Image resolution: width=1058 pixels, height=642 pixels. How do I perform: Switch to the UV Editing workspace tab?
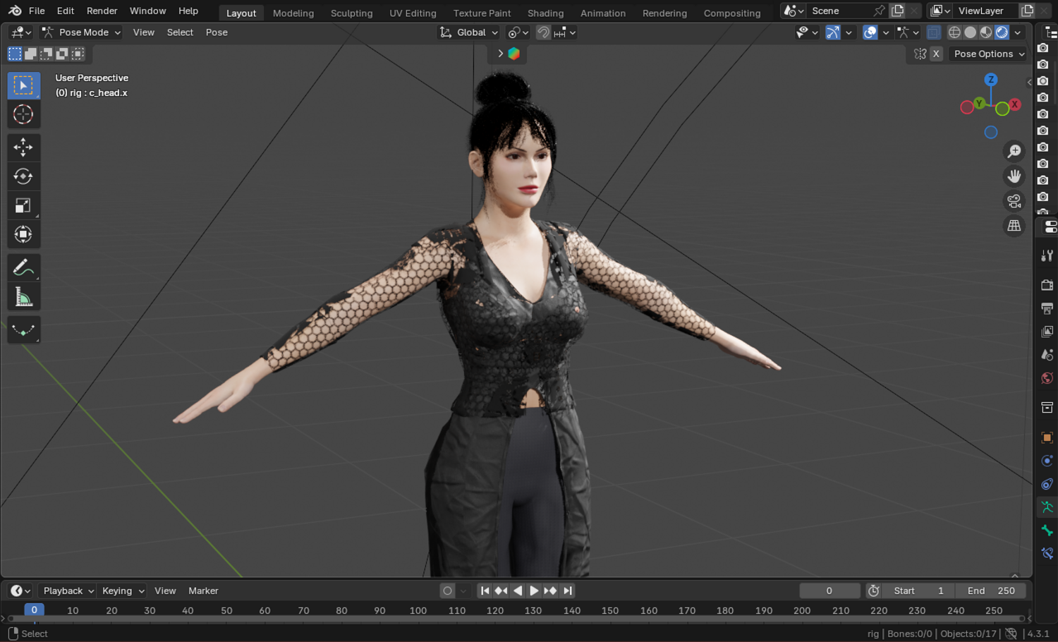tap(413, 13)
